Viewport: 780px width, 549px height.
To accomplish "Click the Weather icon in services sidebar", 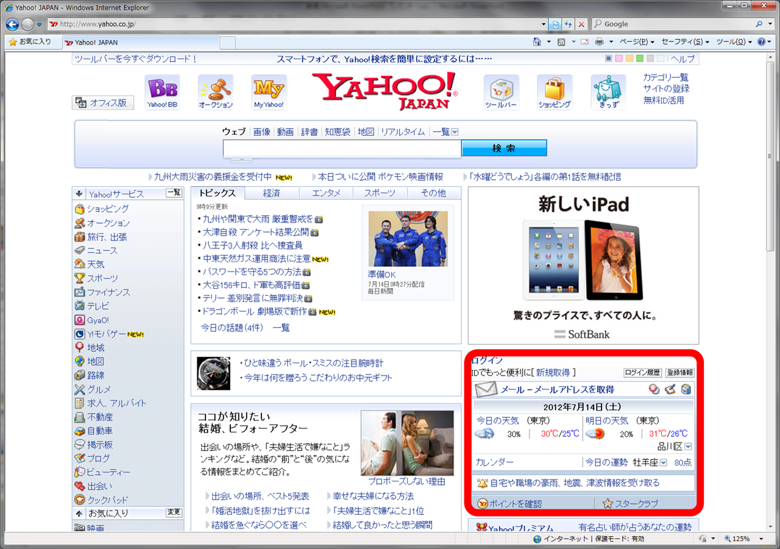I will tap(79, 264).
